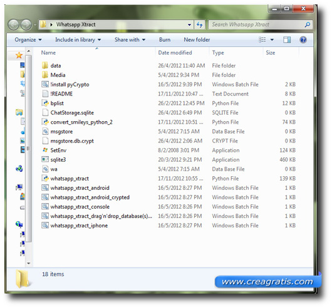This screenshot has height=308, width=332.
Task: Click the msgstore database file icon
Action: point(45,131)
